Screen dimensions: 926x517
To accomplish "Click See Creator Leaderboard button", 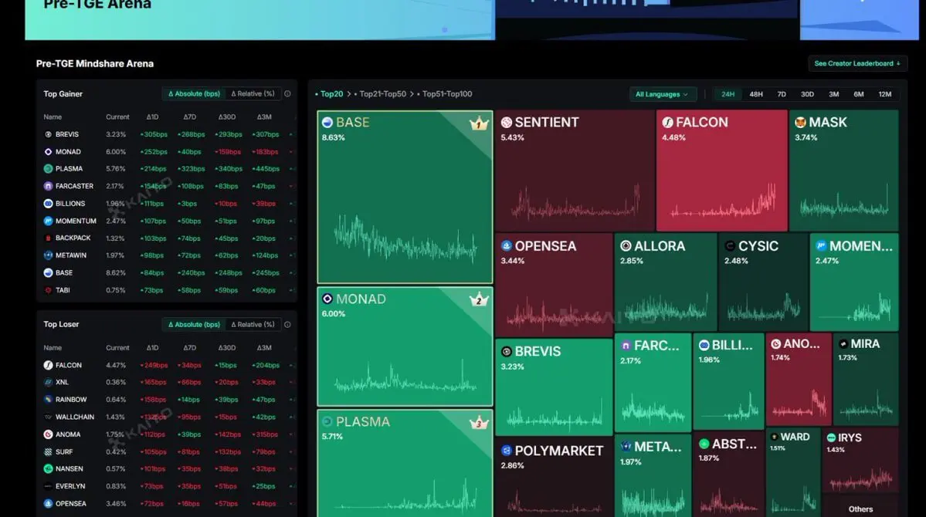I will coord(857,64).
